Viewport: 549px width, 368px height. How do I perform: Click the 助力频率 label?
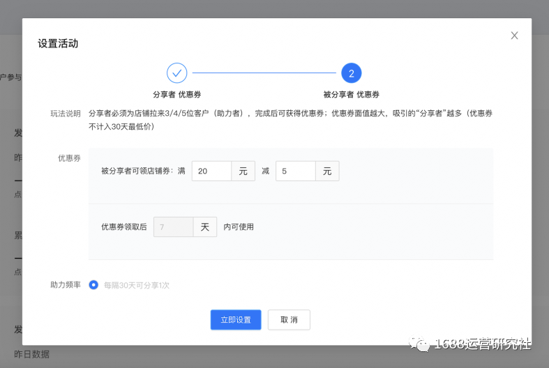tap(66, 285)
